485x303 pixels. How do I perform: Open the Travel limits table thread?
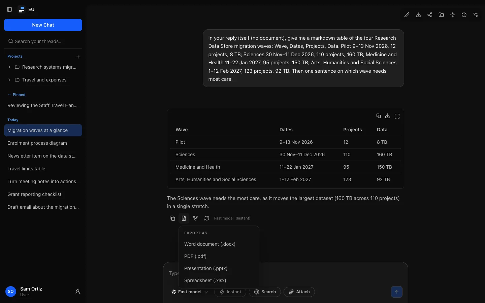coord(43,169)
